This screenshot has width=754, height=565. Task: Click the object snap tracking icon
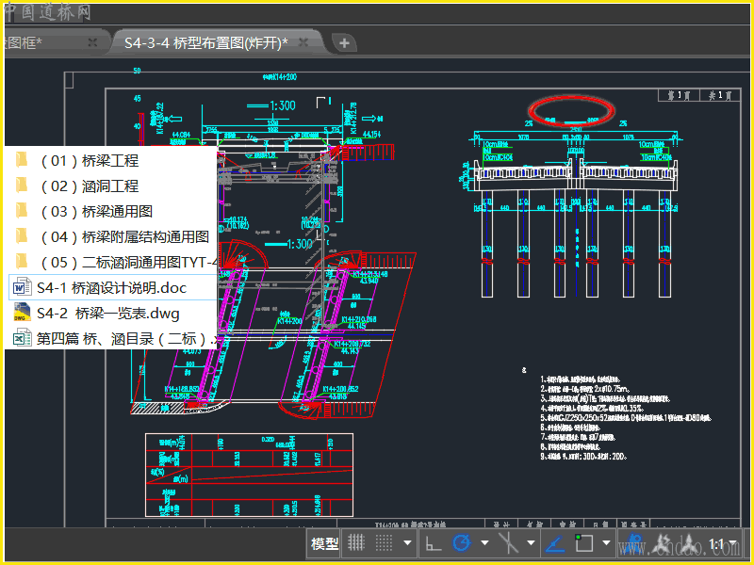510,543
